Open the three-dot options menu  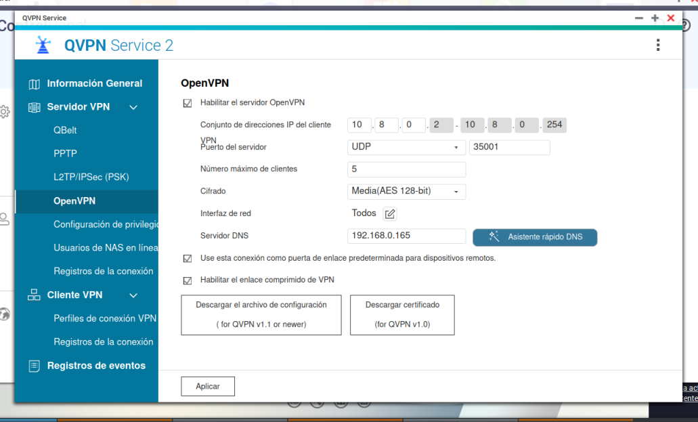click(657, 45)
